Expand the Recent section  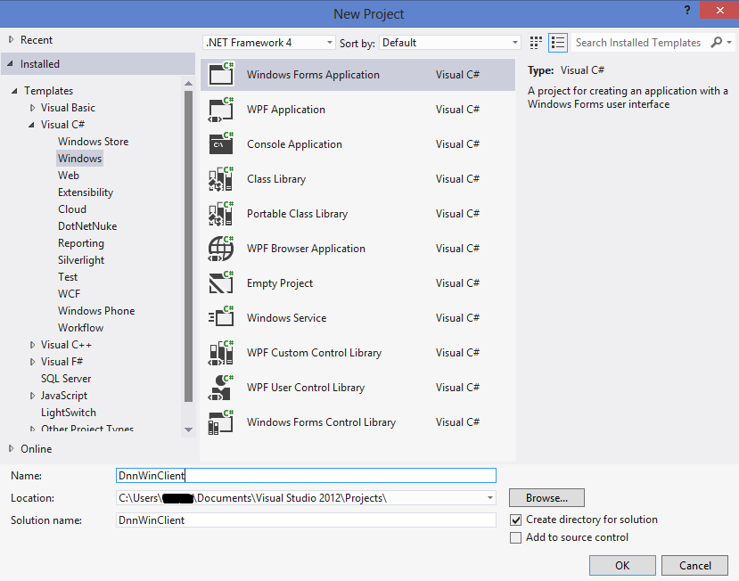(11, 40)
